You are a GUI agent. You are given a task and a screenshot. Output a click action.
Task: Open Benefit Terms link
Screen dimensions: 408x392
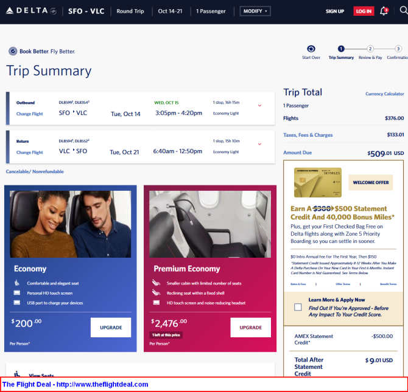(389, 284)
